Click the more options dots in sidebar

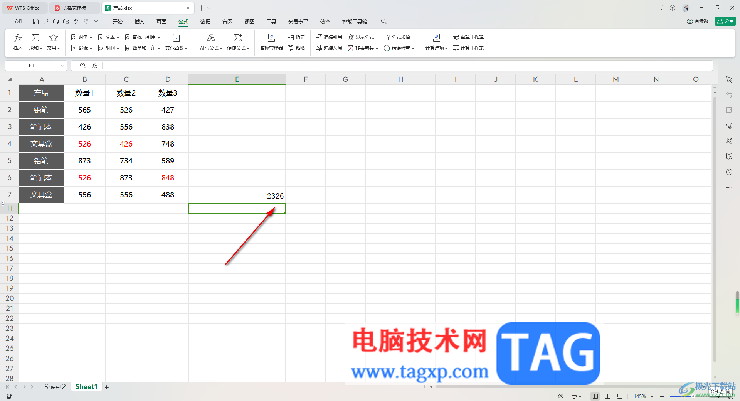(729, 187)
